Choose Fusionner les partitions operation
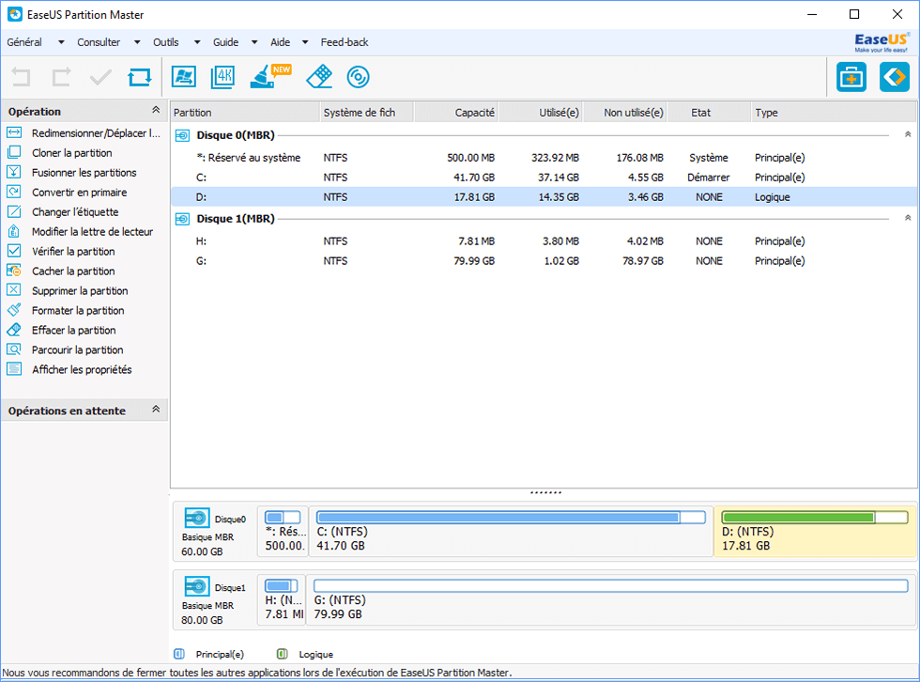920x682 pixels. [84, 173]
